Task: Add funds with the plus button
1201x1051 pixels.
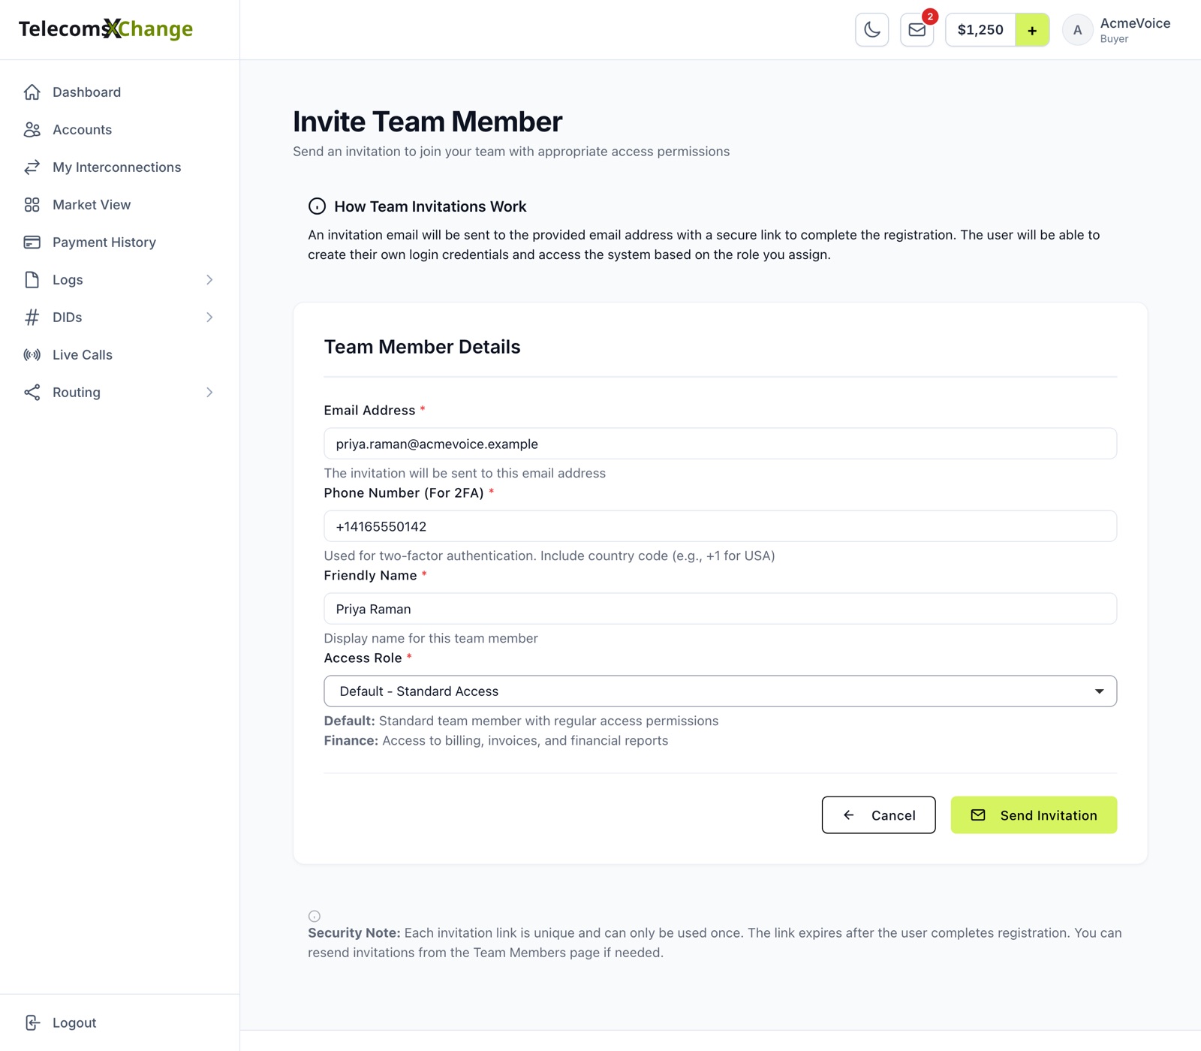Action: click(x=1032, y=30)
